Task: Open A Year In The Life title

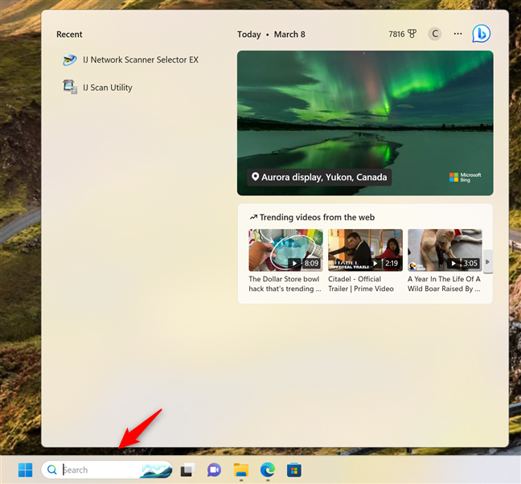Action: pos(444,284)
